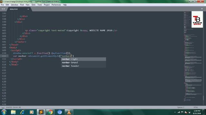Click the taskbar clock
Image resolution: width=206 pixels, height=115 pixels.
[197, 112]
